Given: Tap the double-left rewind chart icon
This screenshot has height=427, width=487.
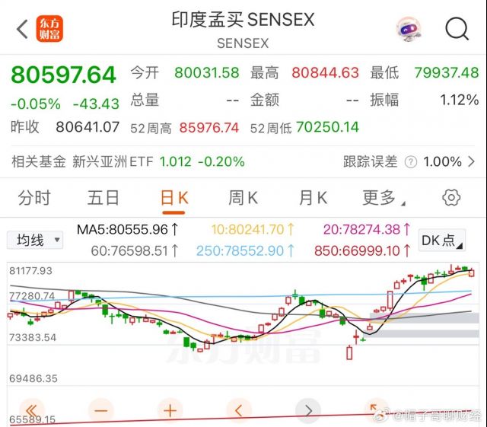Looking at the screenshot, I should (32, 411).
